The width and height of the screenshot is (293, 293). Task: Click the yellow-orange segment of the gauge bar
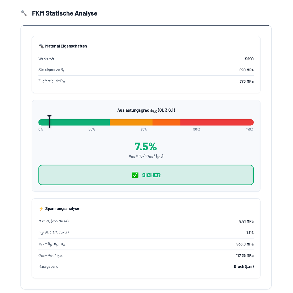tap(131, 122)
